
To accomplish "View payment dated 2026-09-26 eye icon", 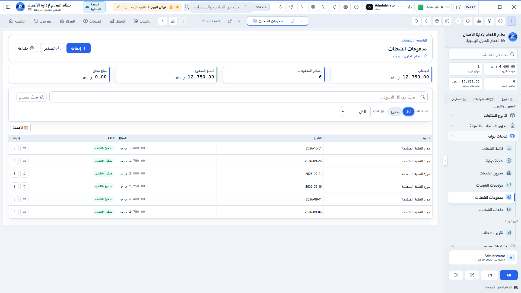I will tap(24, 161).
